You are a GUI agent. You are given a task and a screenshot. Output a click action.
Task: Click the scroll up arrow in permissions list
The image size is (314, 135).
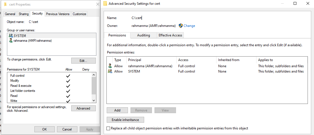(94, 75)
